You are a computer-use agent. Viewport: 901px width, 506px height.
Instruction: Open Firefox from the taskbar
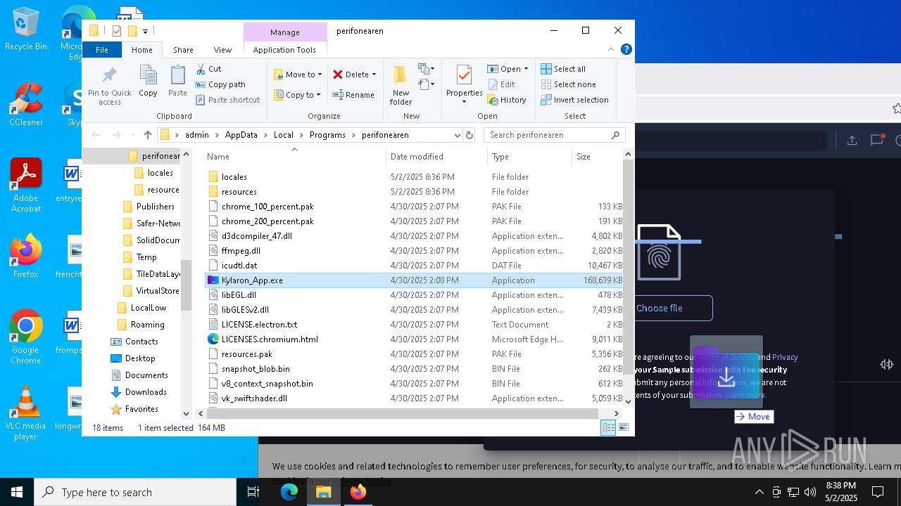pyautogui.click(x=358, y=492)
